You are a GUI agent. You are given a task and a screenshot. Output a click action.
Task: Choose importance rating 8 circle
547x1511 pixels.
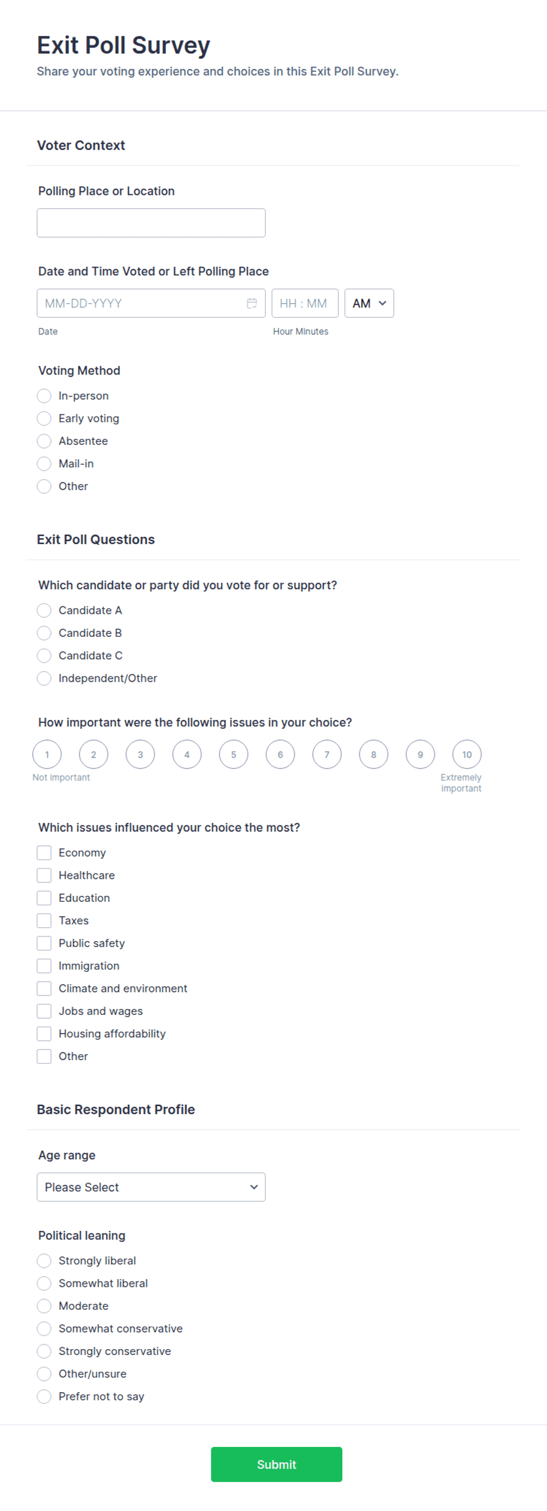[373, 754]
